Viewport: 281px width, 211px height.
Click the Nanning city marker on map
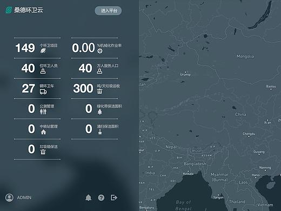[265, 170]
